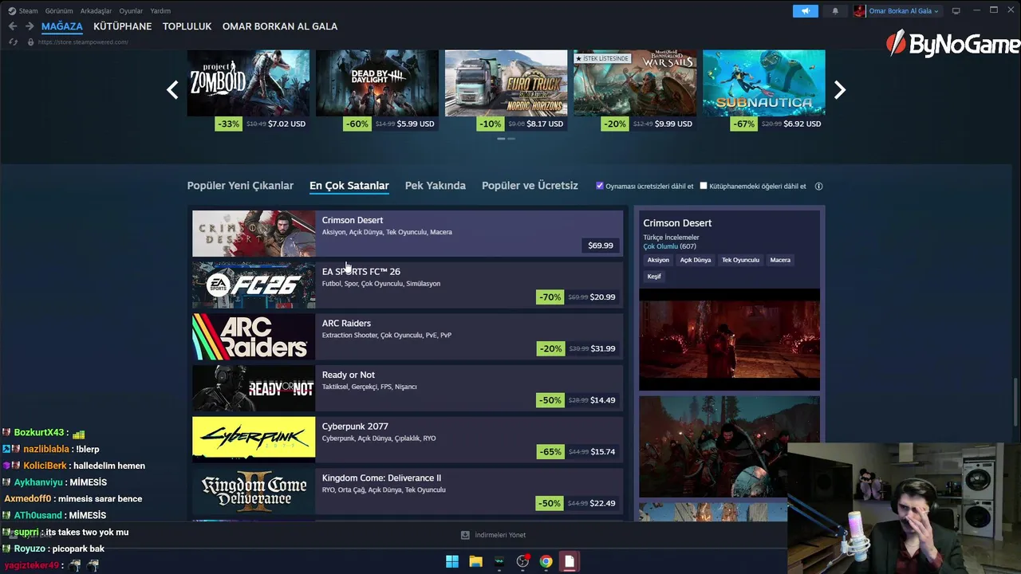Open the announcements megaphone button
Viewport: 1021px width, 574px height.
click(805, 11)
